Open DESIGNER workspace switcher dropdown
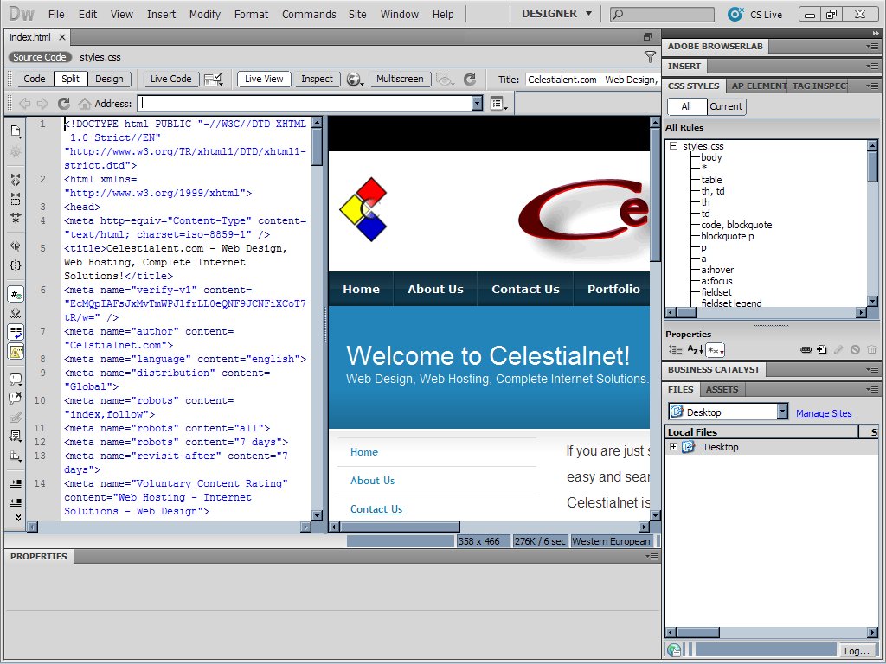886x664 pixels. [x=556, y=14]
